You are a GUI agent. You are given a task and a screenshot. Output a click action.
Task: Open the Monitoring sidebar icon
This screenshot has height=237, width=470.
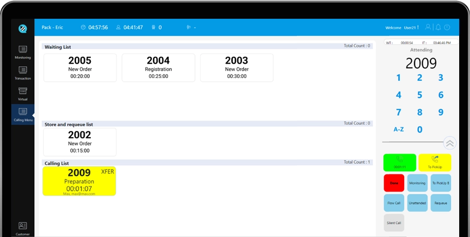[x=23, y=52]
